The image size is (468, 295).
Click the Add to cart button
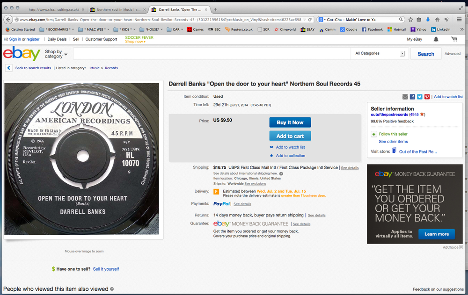290,136
